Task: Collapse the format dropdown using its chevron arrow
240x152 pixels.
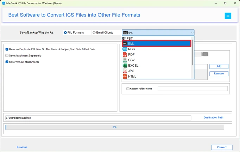Action: 192,33
